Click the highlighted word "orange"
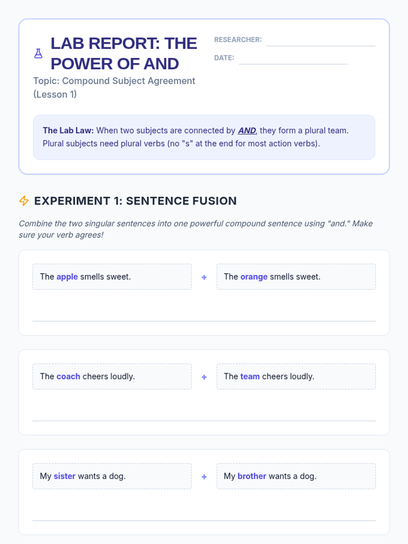This screenshot has height=544, width=408. [x=254, y=277]
